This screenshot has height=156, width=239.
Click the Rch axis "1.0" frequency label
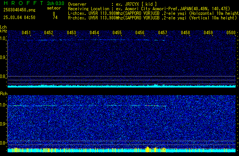pyautogui.click(x=3, y=105)
